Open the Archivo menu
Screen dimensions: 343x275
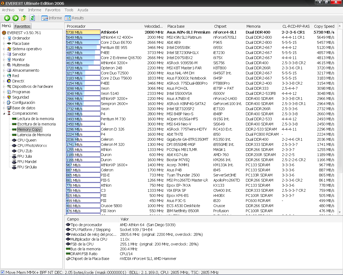[8, 10]
